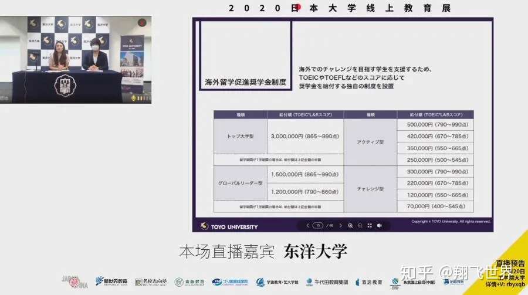Click the Copyright TOYO University footer text

click(x=451, y=222)
